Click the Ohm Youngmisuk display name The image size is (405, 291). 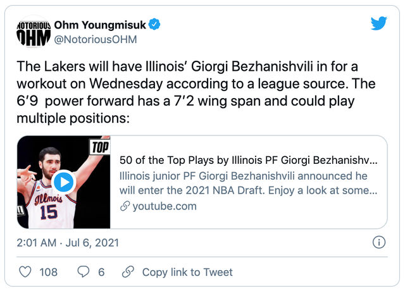pyautogui.click(x=100, y=25)
